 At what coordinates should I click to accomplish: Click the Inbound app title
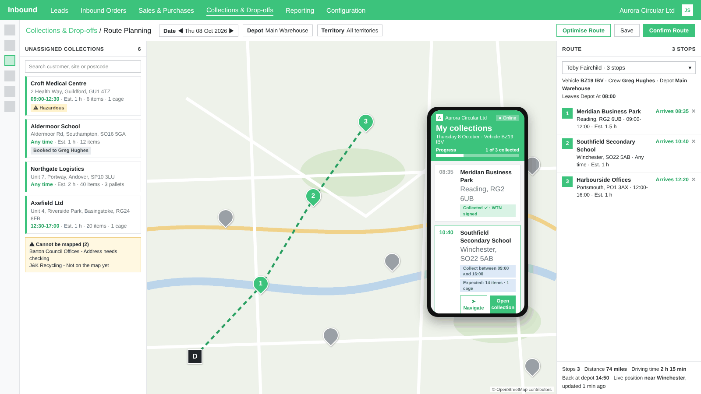point(22,10)
